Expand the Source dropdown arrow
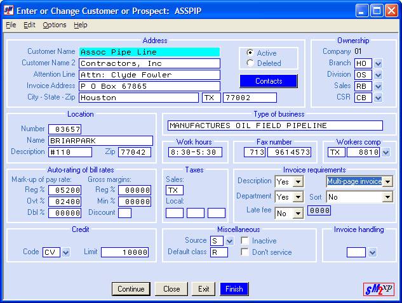Viewport: 402px width, 303px height. (x=230, y=241)
